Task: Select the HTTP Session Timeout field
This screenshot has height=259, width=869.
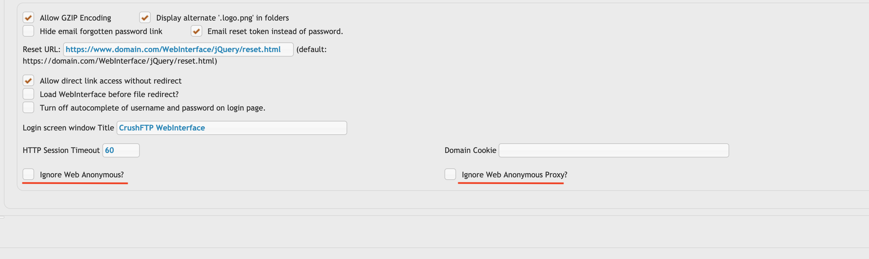Action: [x=121, y=150]
